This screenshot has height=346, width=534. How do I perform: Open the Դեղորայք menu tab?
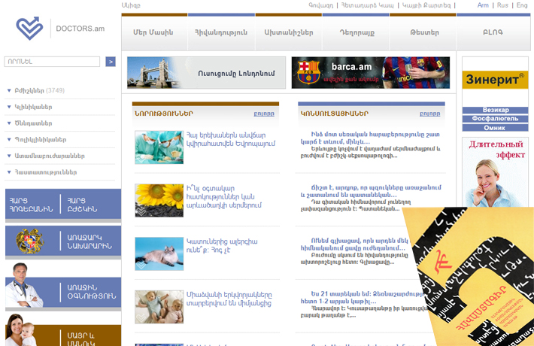click(357, 32)
